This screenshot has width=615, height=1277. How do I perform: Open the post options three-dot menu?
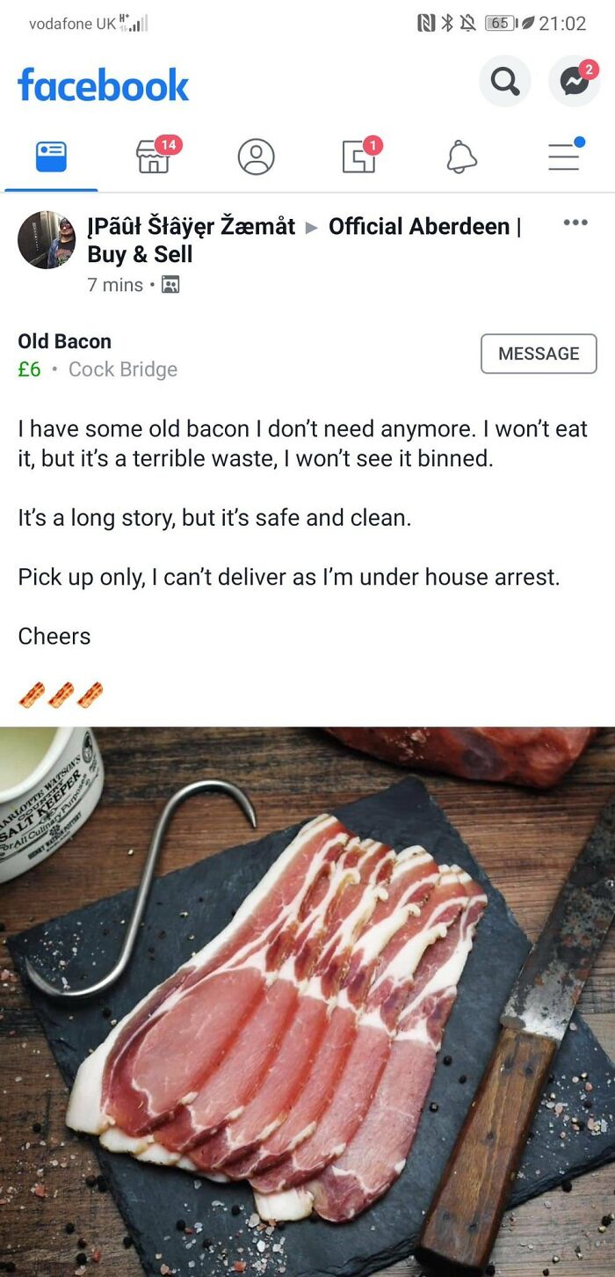point(575,223)
